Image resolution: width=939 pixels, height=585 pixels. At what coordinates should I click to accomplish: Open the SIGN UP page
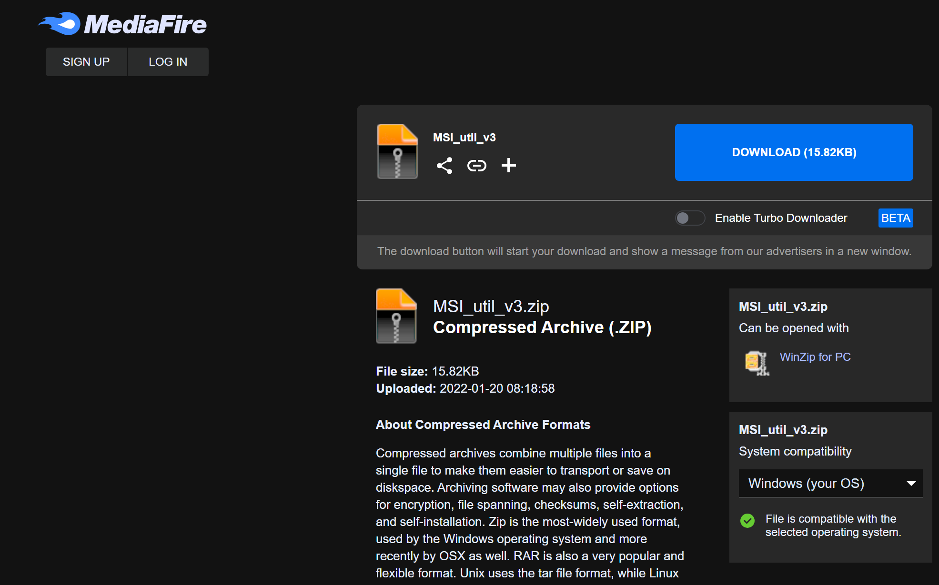(x=86, y=62)
